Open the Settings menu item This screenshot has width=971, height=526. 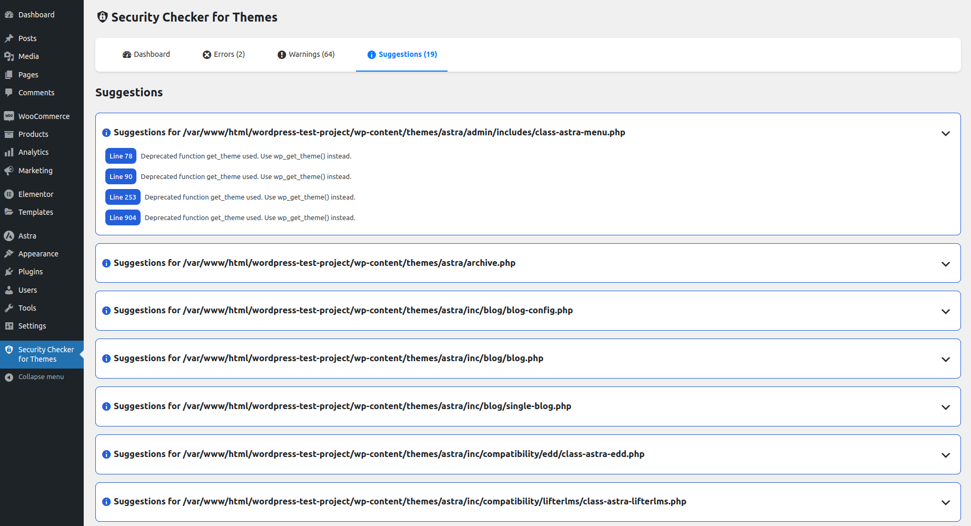coord(42,326)
